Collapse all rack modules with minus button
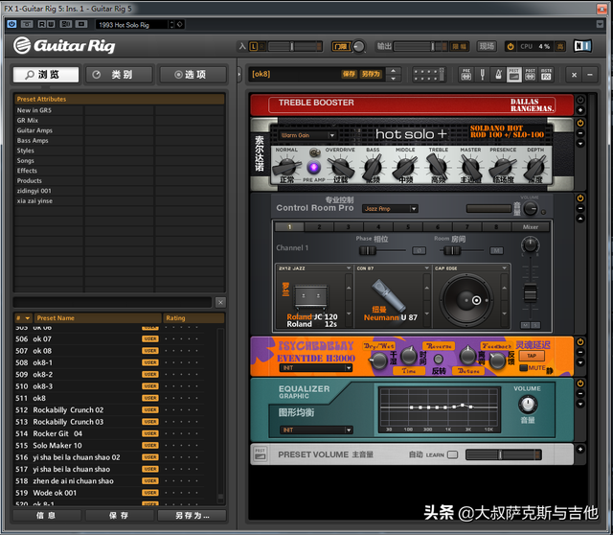This screenshot has width=613, height=535. pos(590,75)
